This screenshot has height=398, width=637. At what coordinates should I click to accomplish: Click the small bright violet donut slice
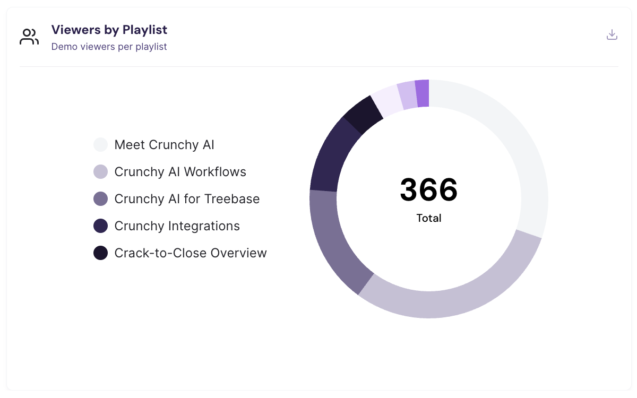[422, 94]
